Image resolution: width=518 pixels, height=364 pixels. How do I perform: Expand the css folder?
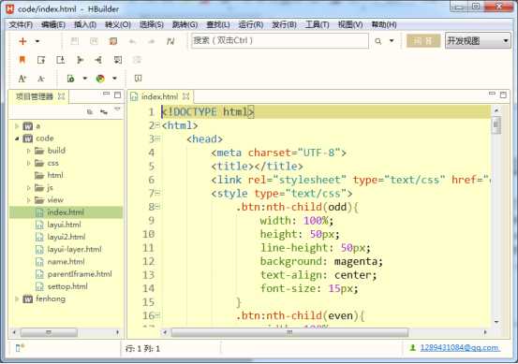point(29,163)
